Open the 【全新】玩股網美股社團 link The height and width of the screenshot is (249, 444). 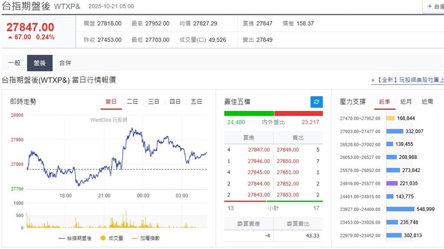408,80
